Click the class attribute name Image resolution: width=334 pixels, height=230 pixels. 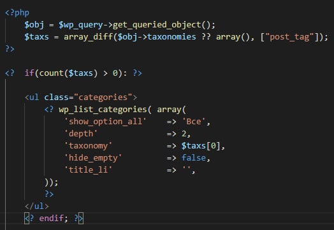pyautogui.click(x=56, y=97)
